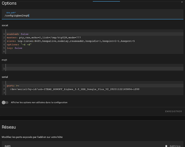Click the ENREGISTRER save button

coord(174,111)
